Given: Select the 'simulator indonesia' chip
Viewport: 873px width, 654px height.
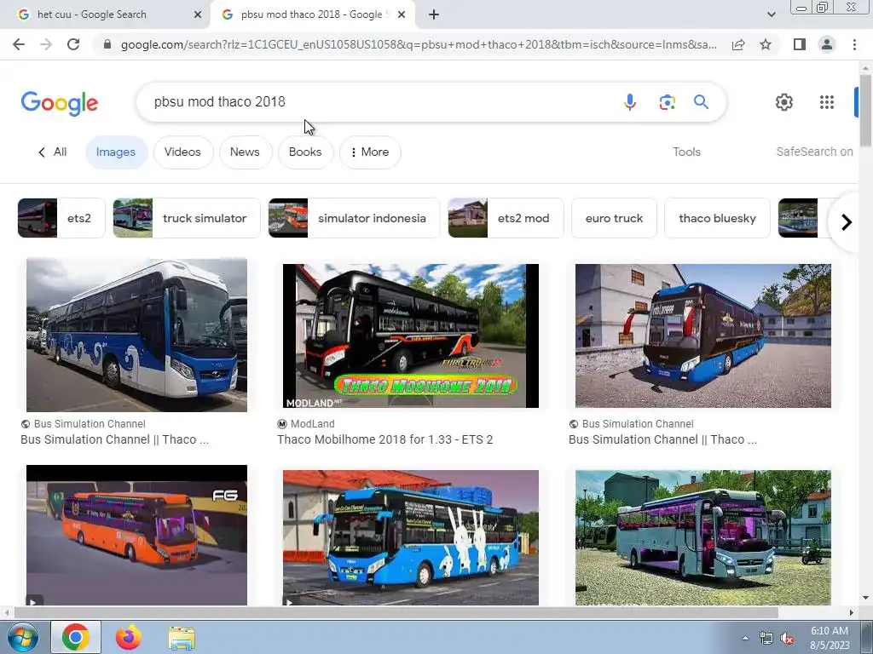Looking at the screenshot, I should coord(354,218).
